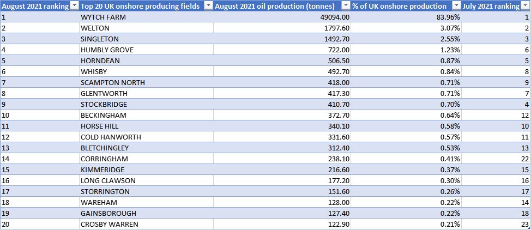Open the Top 20 UK onshore fields filter dropdown
This screenshot has width=531, height=230.
208,6
